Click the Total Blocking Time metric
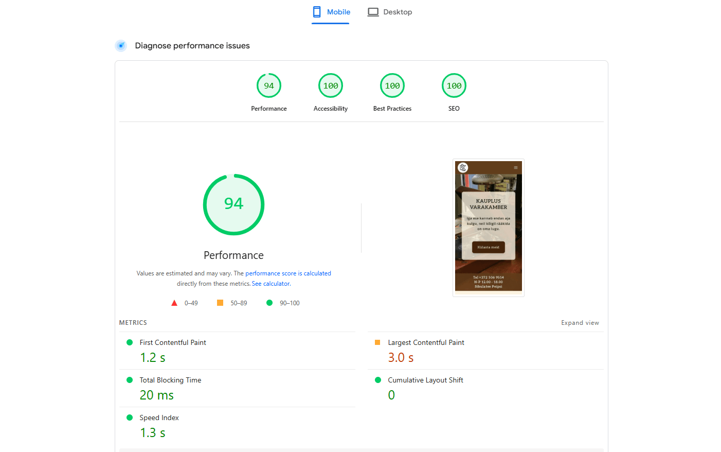Image resolution: width=721 pixels, height=452 pixels. tap(170, 380)
